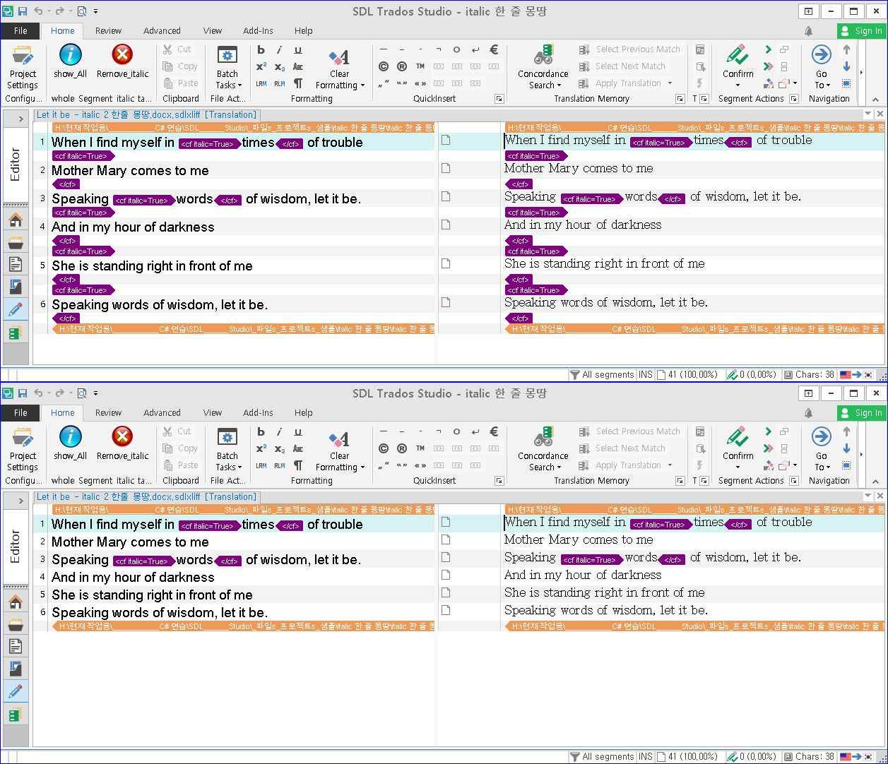Click Remove_italic icon in upper window
This screenshot has width=888, height=764.
click(122, 61)
